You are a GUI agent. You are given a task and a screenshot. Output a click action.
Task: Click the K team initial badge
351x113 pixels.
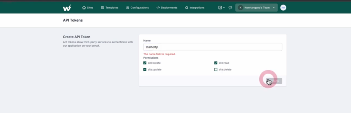240,8
